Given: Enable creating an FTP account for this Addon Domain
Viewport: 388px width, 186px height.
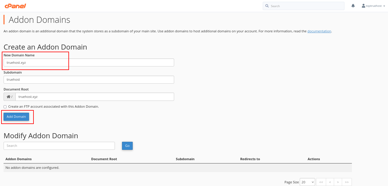Looking at the screenshot, I should [x=5, y=106].
